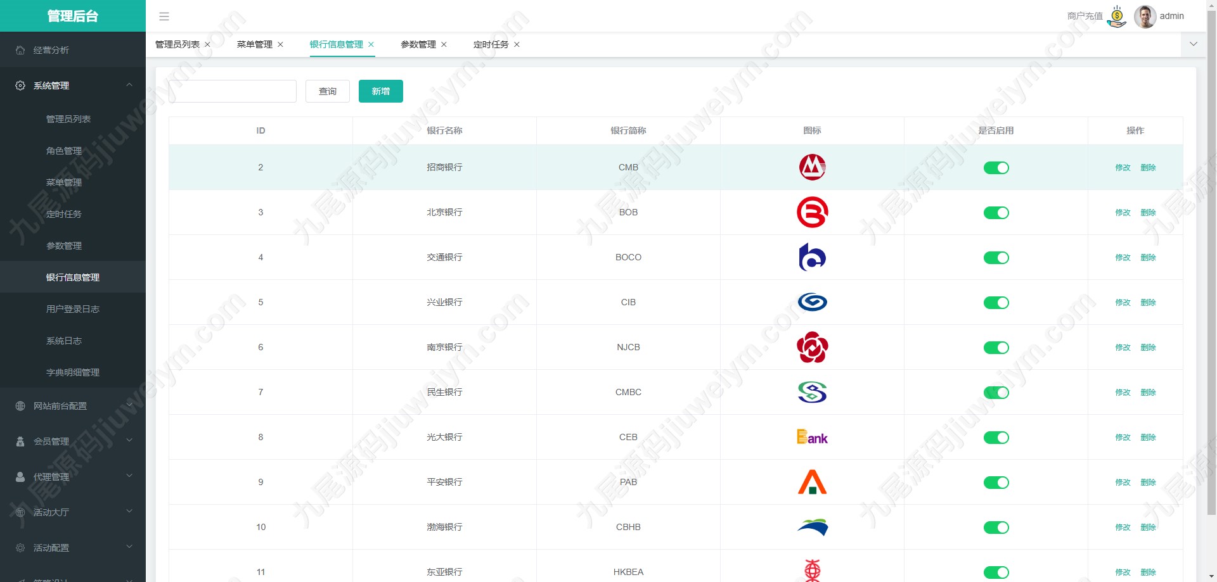This screenshot has height=582, width=1217.
Task: Expand the 会员管理 sidebar menu
Action: tap(73, 441)
